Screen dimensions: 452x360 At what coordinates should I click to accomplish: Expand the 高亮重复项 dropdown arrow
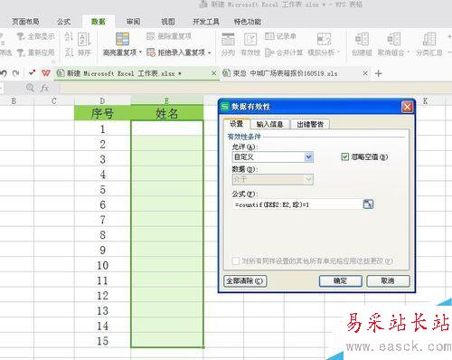[140, 52]
